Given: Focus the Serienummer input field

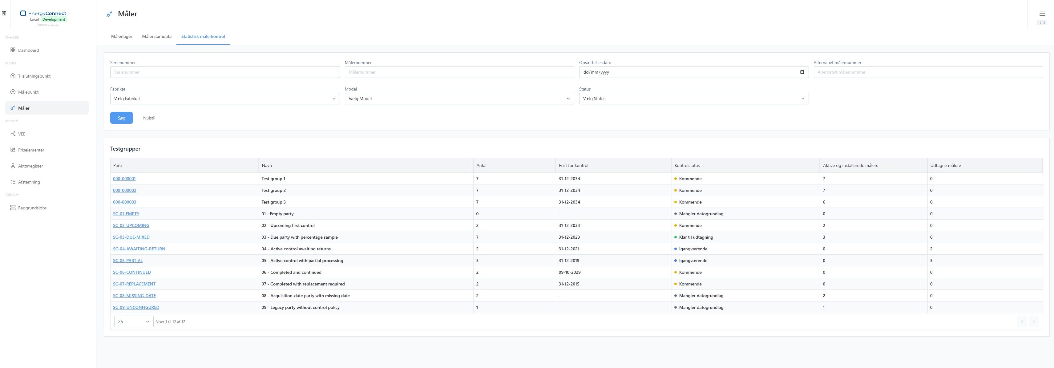Looking at the screenshot, I should point(225,72).
